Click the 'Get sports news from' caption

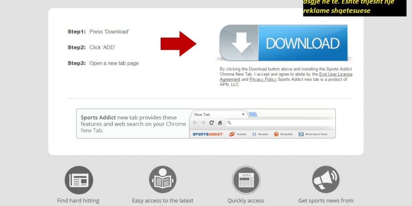[x=326, y=201]
